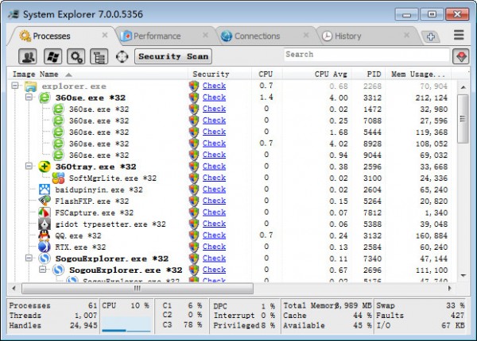Select the 360se.exe row with PID 5444
This screenshot has height=341, width=477.
click(x=232, y=132)
